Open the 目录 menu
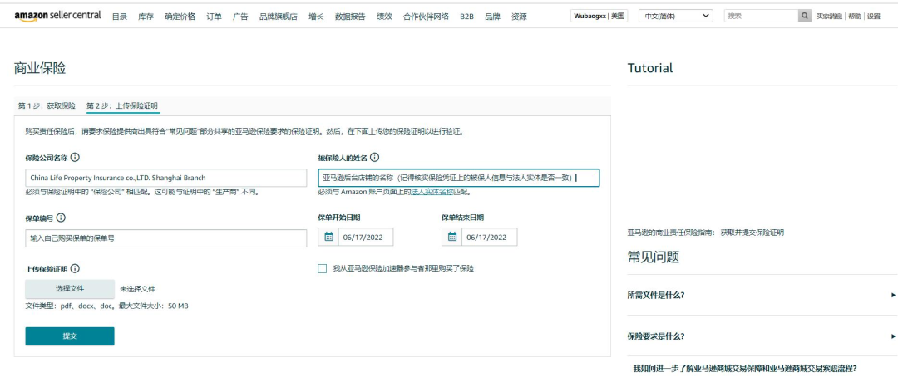This screenshot has width=898, height=387. coord(120,17)
